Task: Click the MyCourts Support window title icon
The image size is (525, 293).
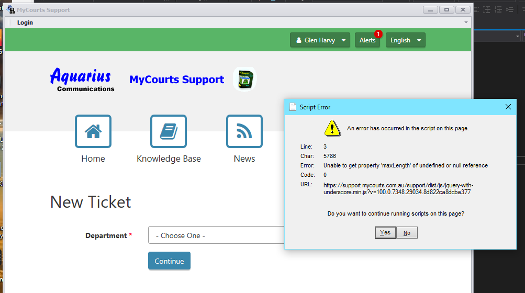Action: [x=10, y=10]
